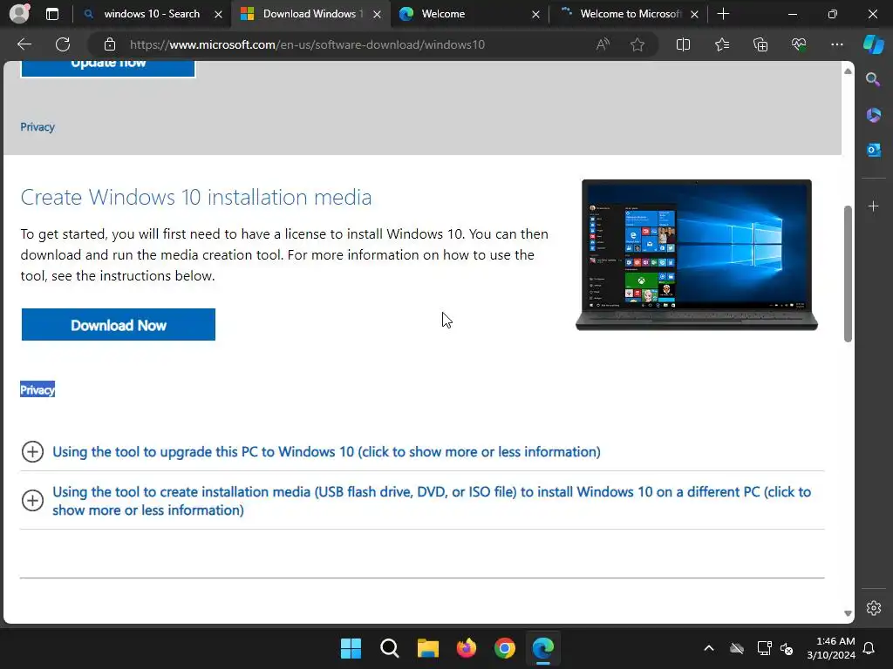Close the 'Welcome to Microsoft' tab
This screenshot has height=669, width=893.
(x=694, y=14)
